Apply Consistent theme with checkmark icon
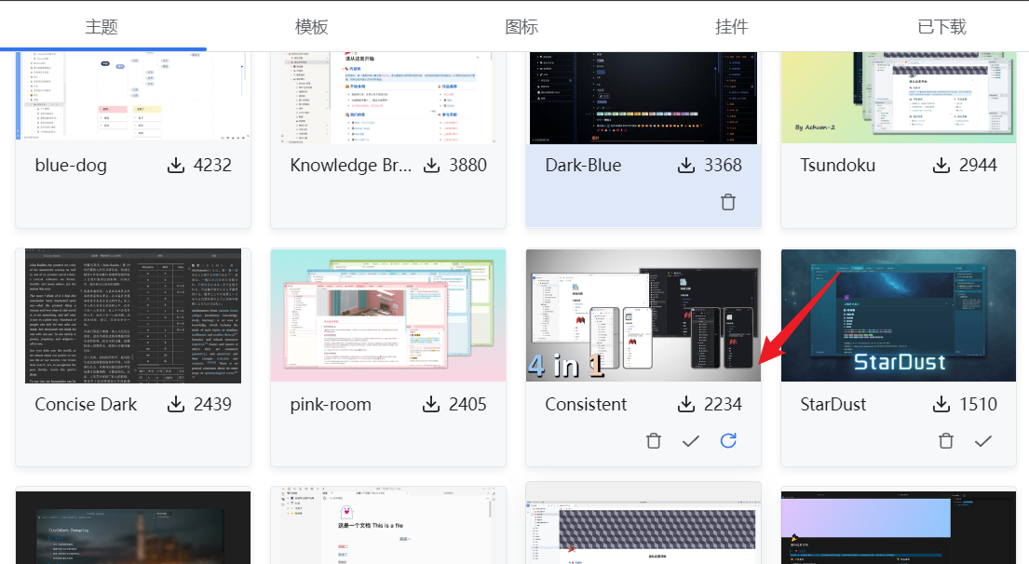Image resolution: width=1029 pixels, height=564 pixels. pos(690,441)
